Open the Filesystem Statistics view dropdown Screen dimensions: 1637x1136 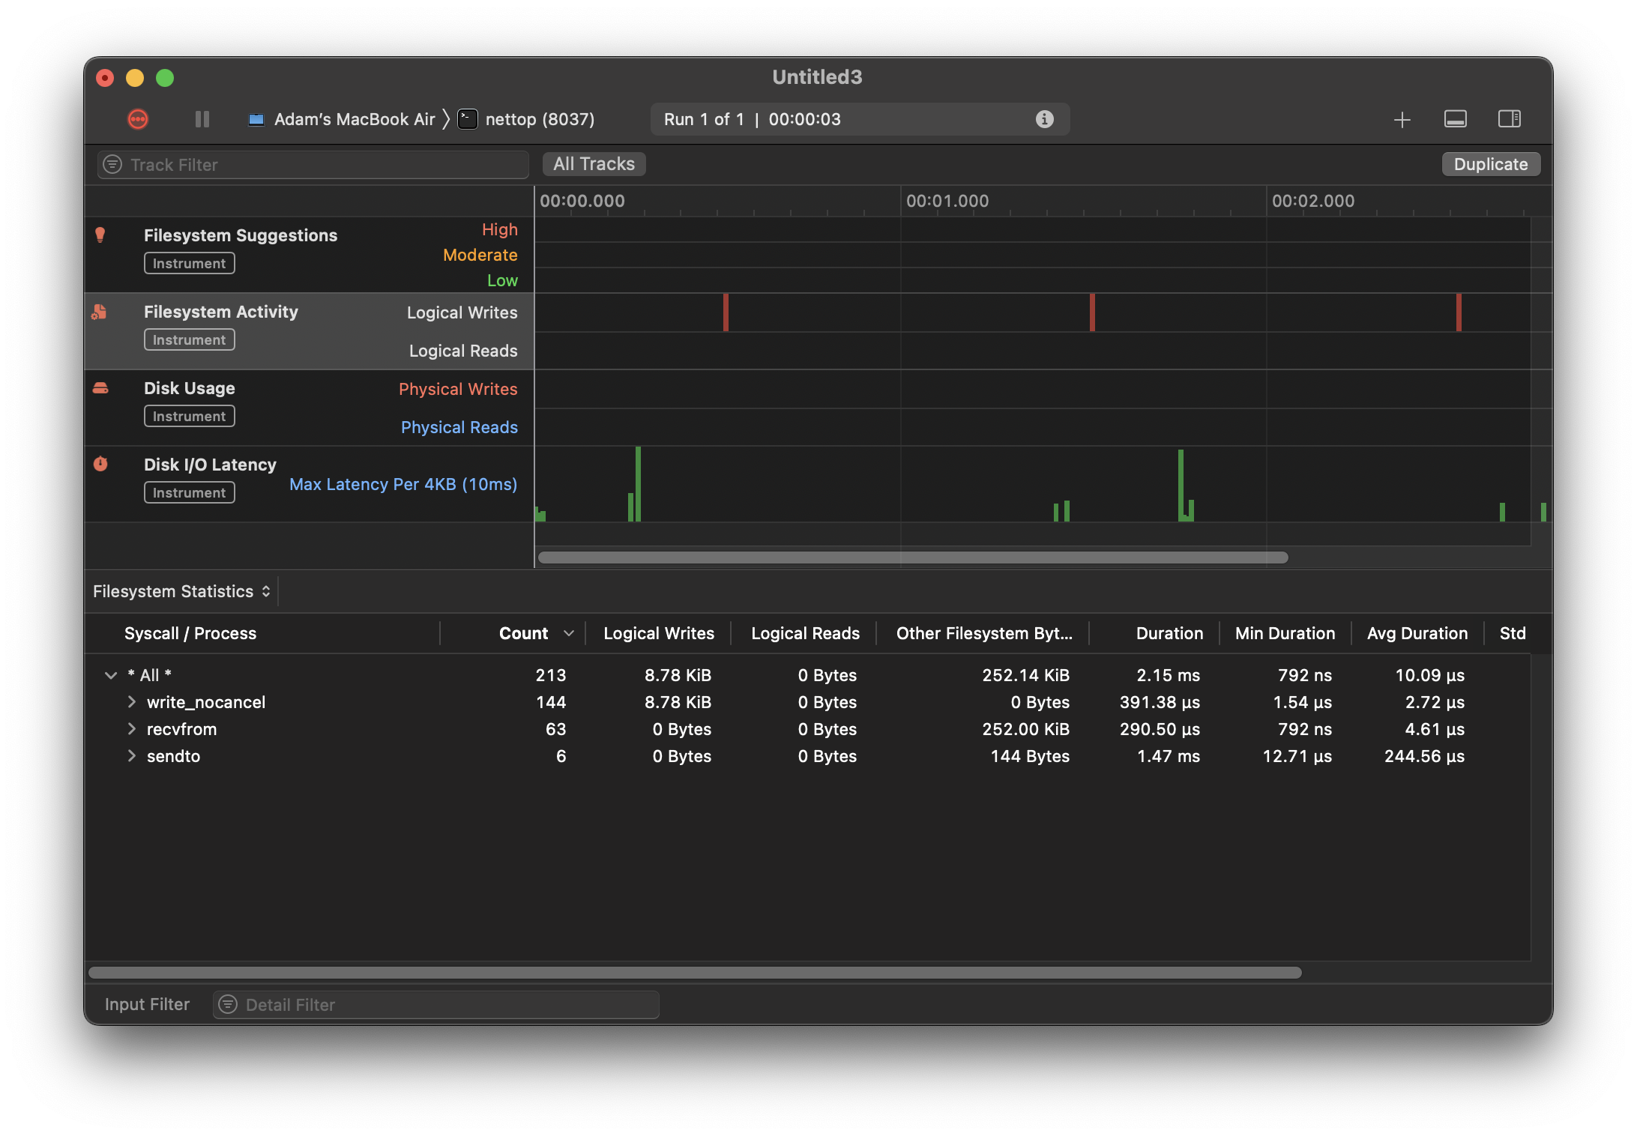click(x=181, y=591)
